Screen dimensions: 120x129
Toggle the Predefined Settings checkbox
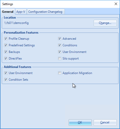(6, 45)
